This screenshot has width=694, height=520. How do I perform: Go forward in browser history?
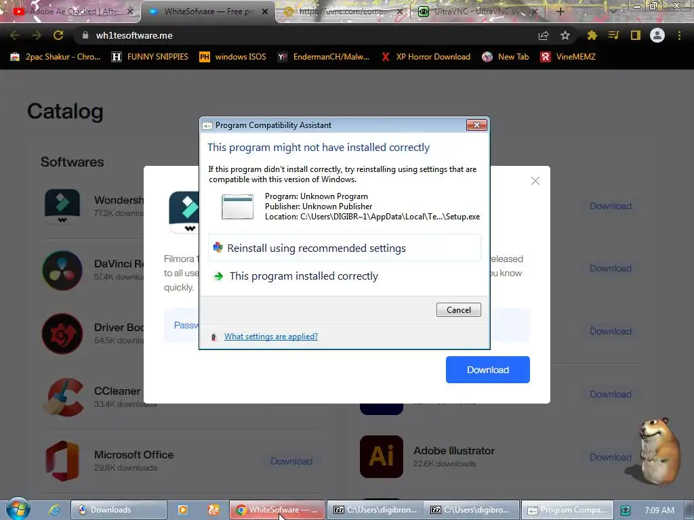(37, 35)
